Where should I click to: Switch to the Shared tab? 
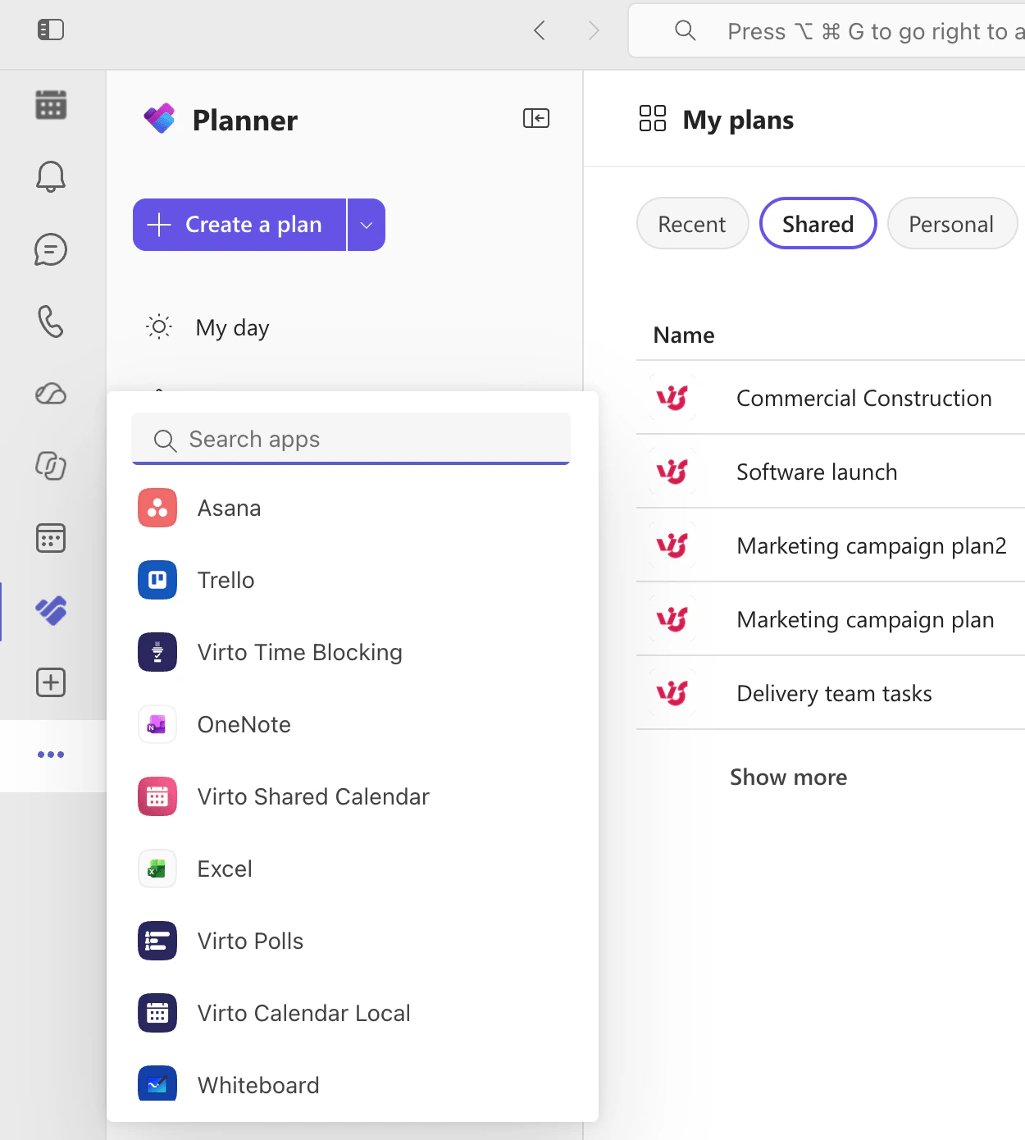(818, 224)
